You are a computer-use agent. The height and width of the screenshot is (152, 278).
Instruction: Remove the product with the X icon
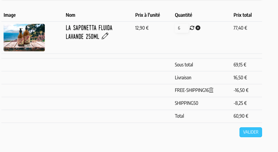[x=198, y=28]
